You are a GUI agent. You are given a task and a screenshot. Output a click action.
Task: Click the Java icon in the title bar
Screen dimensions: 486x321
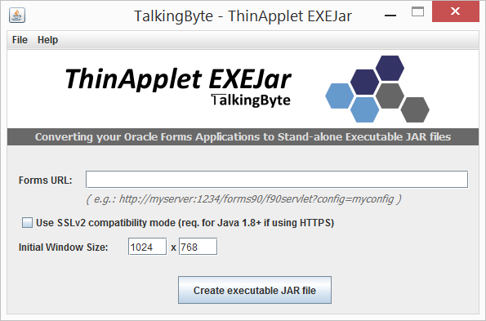pos(17,16)
